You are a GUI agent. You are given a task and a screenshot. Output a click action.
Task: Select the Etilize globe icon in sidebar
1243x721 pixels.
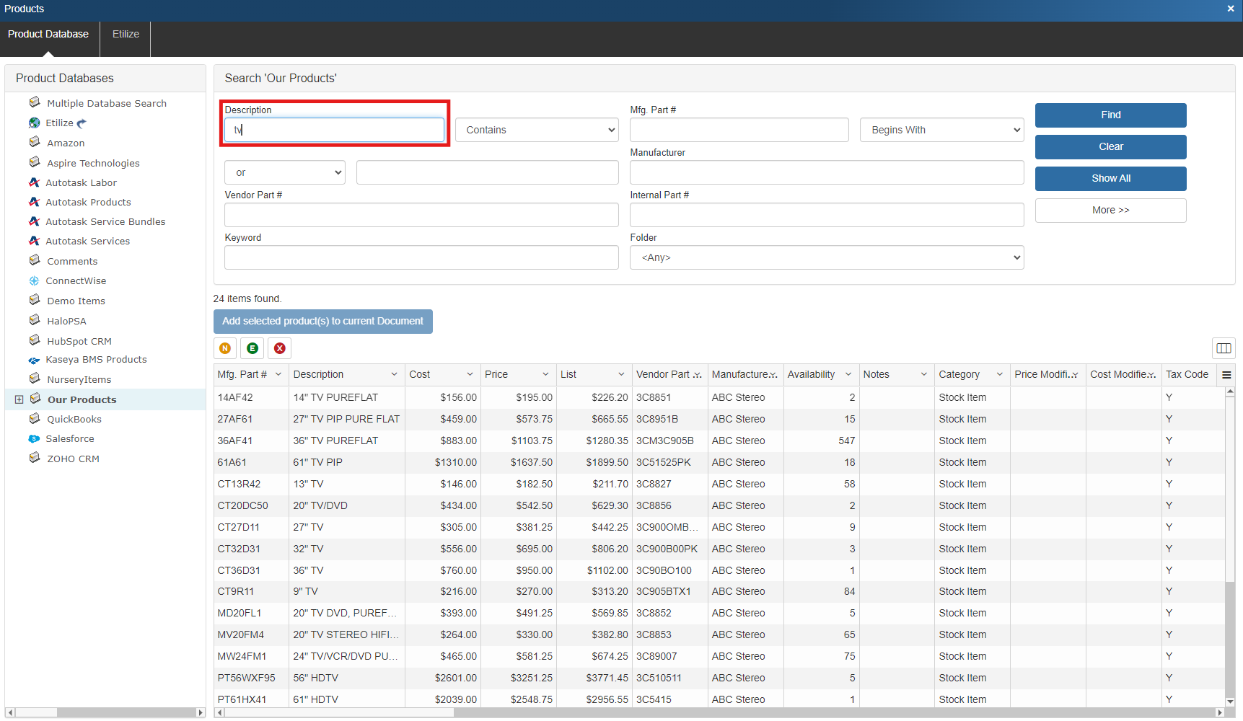34,123
